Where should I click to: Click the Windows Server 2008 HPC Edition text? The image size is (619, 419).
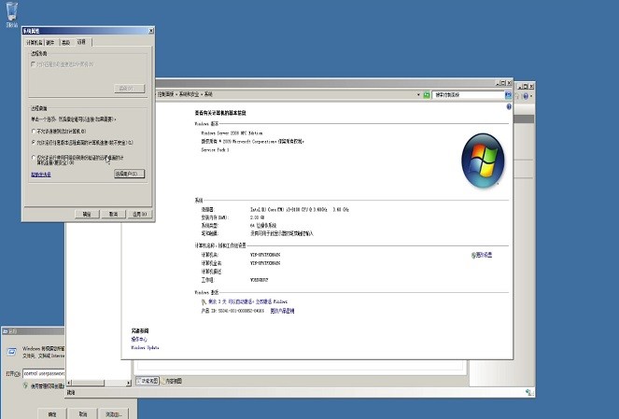pyautogui.click(x=232, y=133)
